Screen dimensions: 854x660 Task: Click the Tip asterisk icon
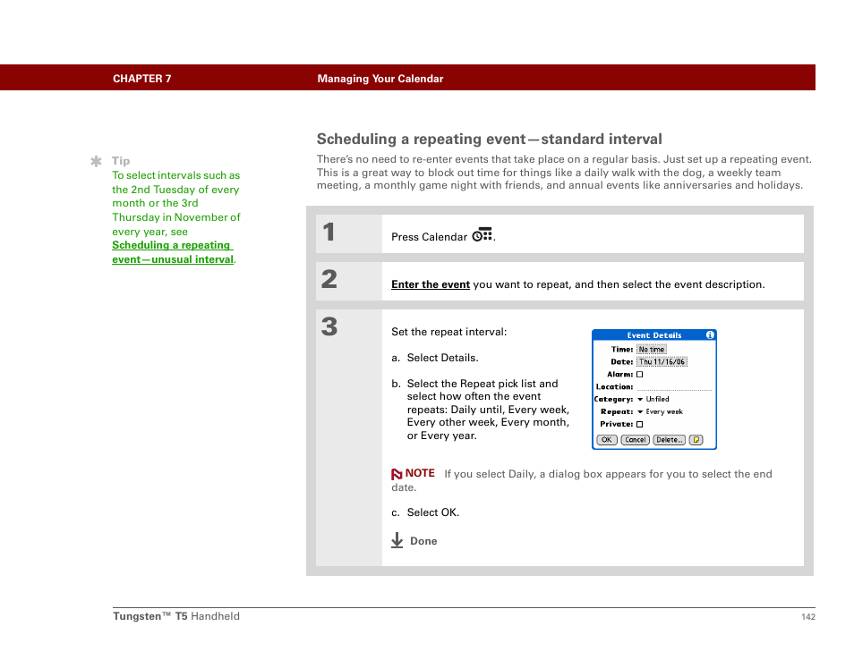(97, 161)
